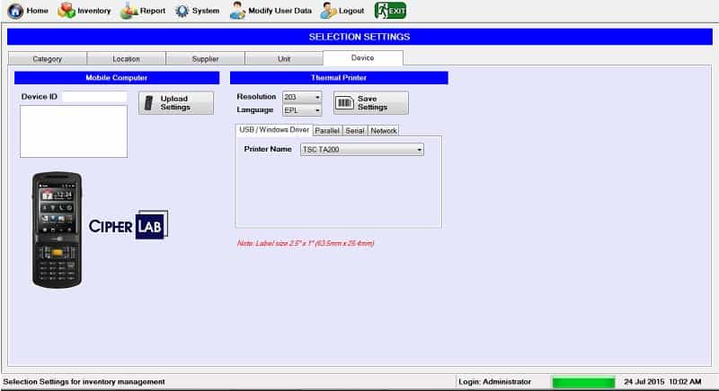Switch to the Supplier tab
The height and width of the screenshot is (391, 719).
coord(205,59)
